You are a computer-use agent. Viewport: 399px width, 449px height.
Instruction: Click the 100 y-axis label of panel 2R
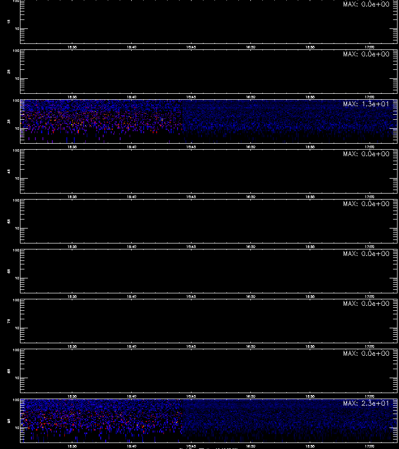[x=16, y=51]
